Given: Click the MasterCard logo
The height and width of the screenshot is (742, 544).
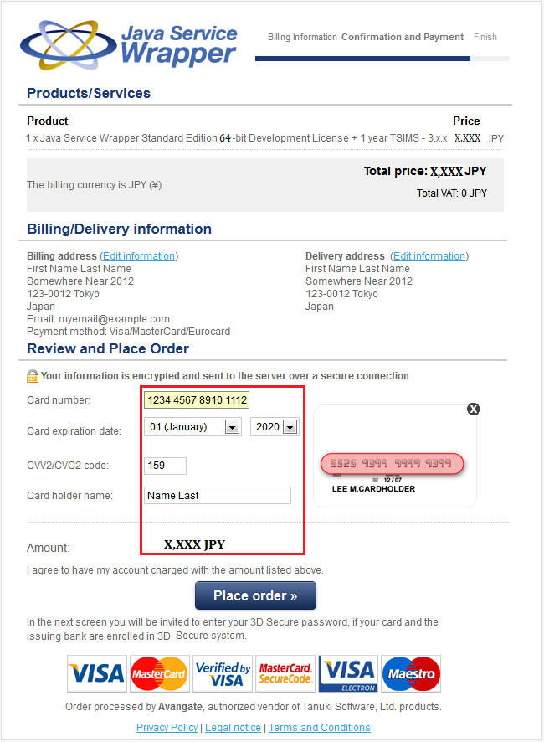Looking at the screenshot, I should pyautogui.click(x=159, y=673).
